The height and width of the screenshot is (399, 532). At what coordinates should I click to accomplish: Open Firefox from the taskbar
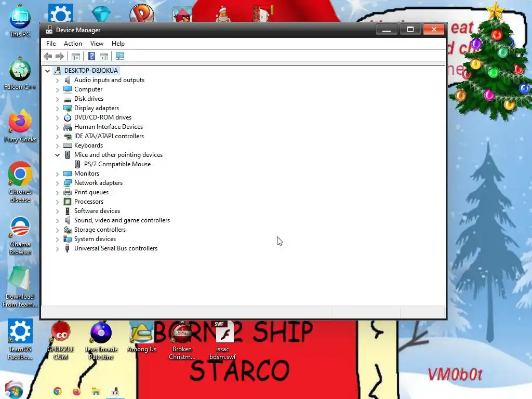click(77, 391)
